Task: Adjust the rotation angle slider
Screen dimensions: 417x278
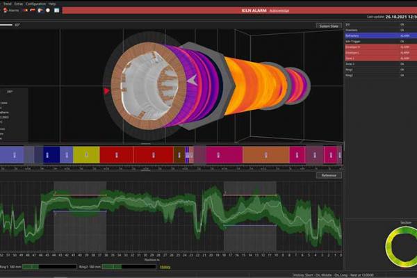Action: pos(10,24)
